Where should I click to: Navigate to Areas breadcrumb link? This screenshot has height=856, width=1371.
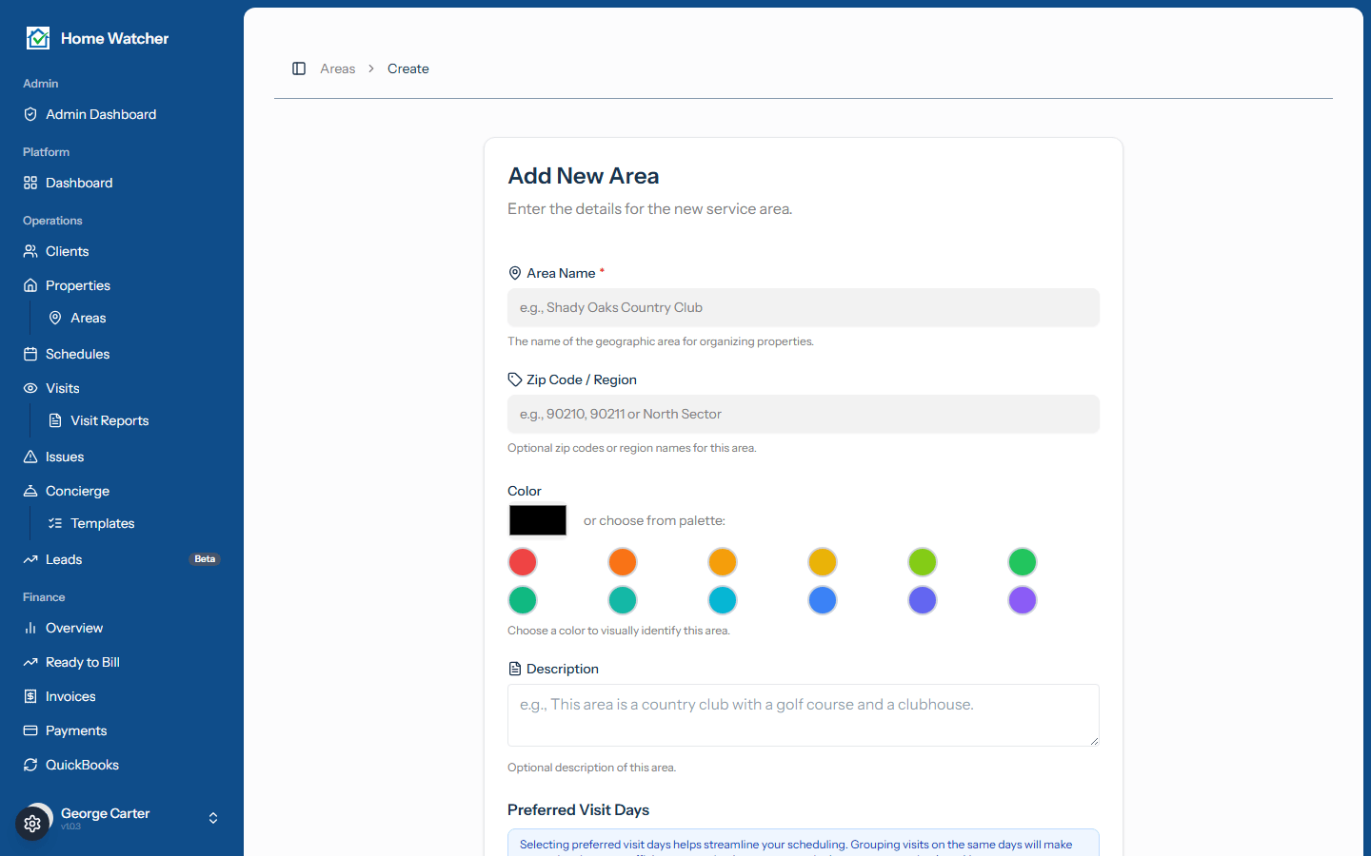[338, 68]
